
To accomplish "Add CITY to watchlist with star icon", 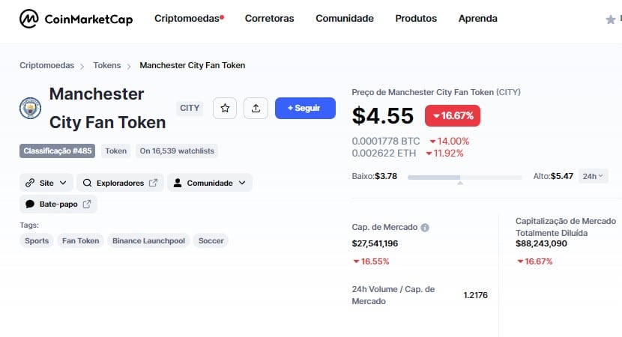I will pyautogui.click(x=225, y=108).
